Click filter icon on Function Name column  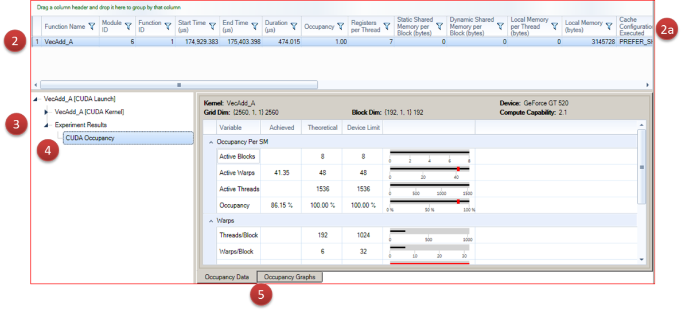[91, 26]
